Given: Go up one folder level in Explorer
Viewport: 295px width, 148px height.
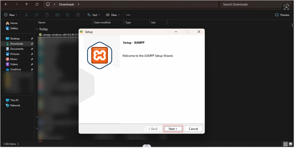Looking at the screenshot, I should click(27, 4).
